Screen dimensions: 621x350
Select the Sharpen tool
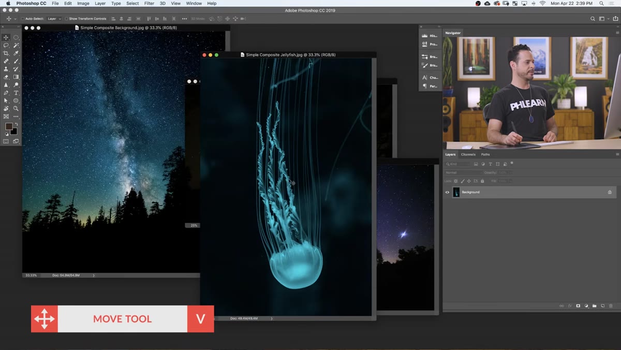pyautogui.click(x=6, y=84)
